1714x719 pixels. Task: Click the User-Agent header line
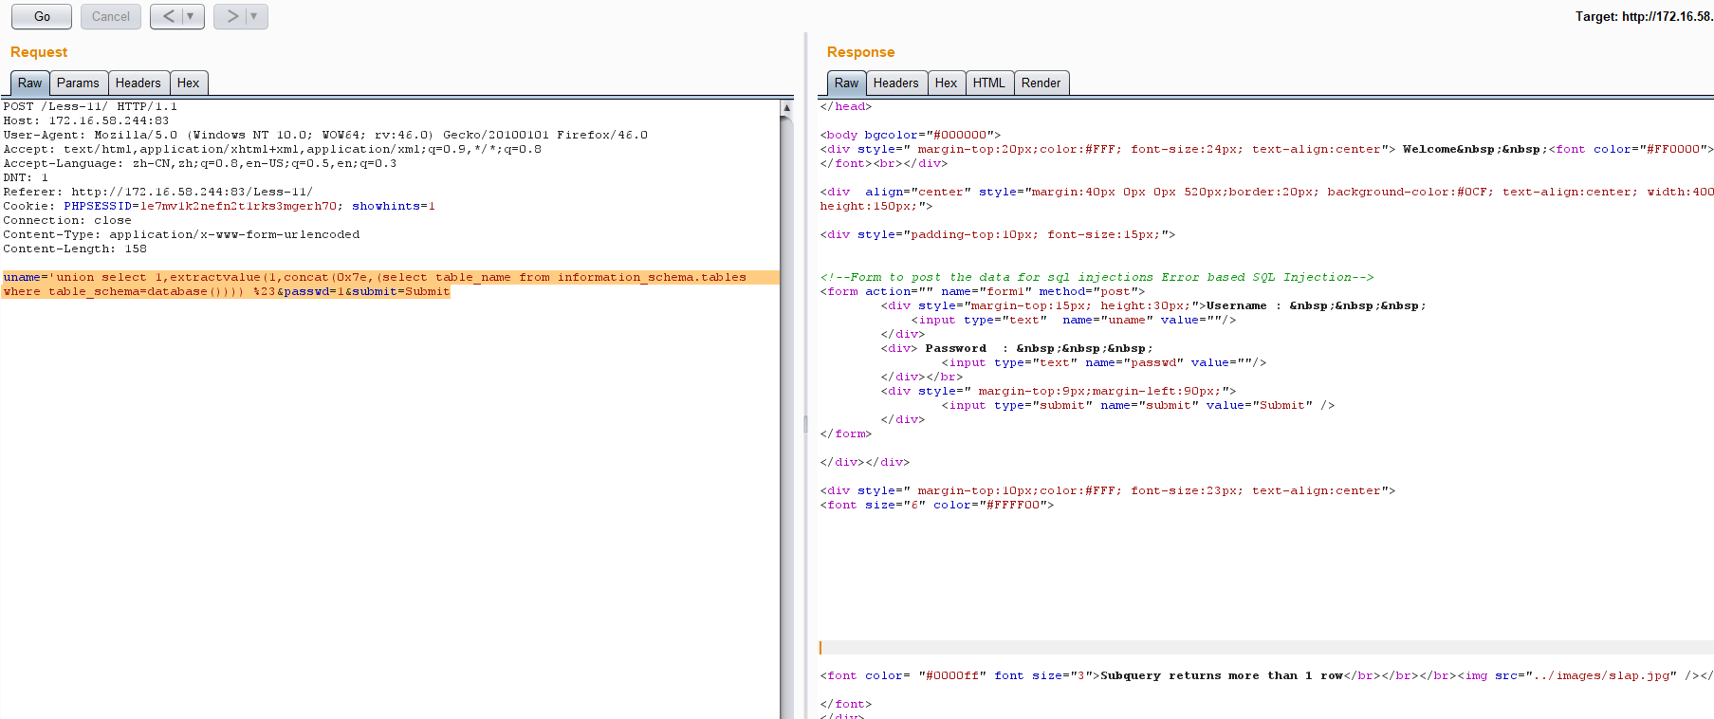325,135
